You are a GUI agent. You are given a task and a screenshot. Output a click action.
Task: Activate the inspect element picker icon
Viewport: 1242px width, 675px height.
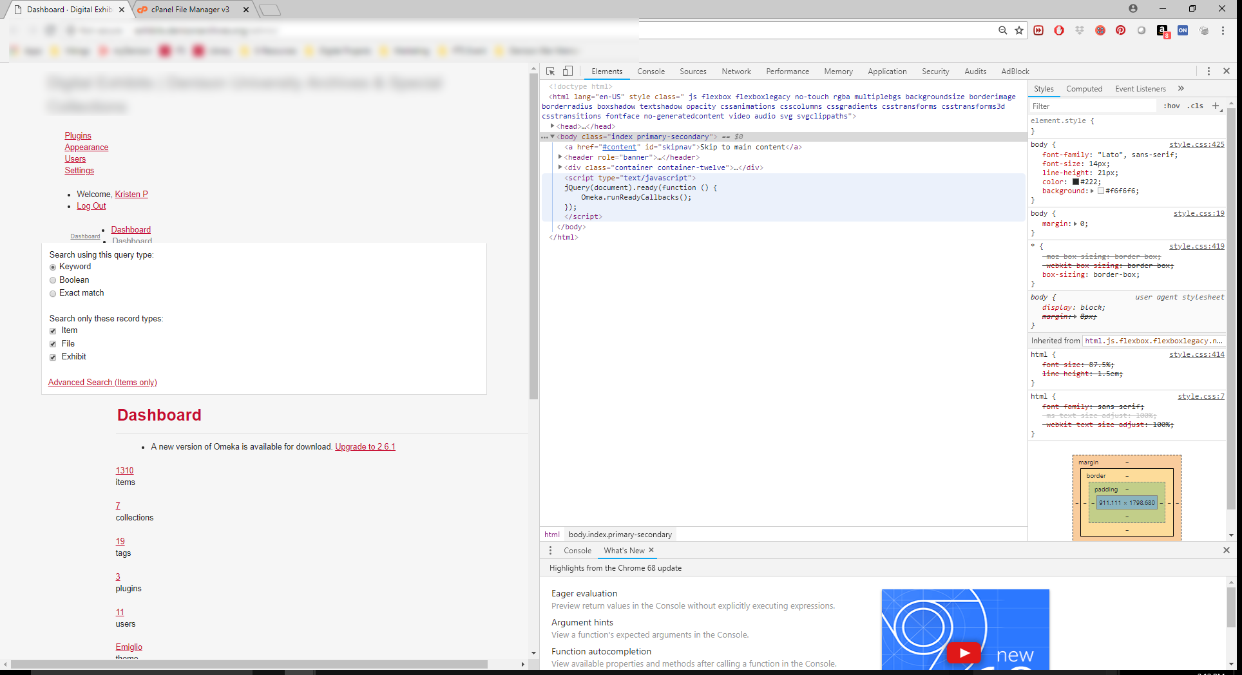(x=550, y=71)
